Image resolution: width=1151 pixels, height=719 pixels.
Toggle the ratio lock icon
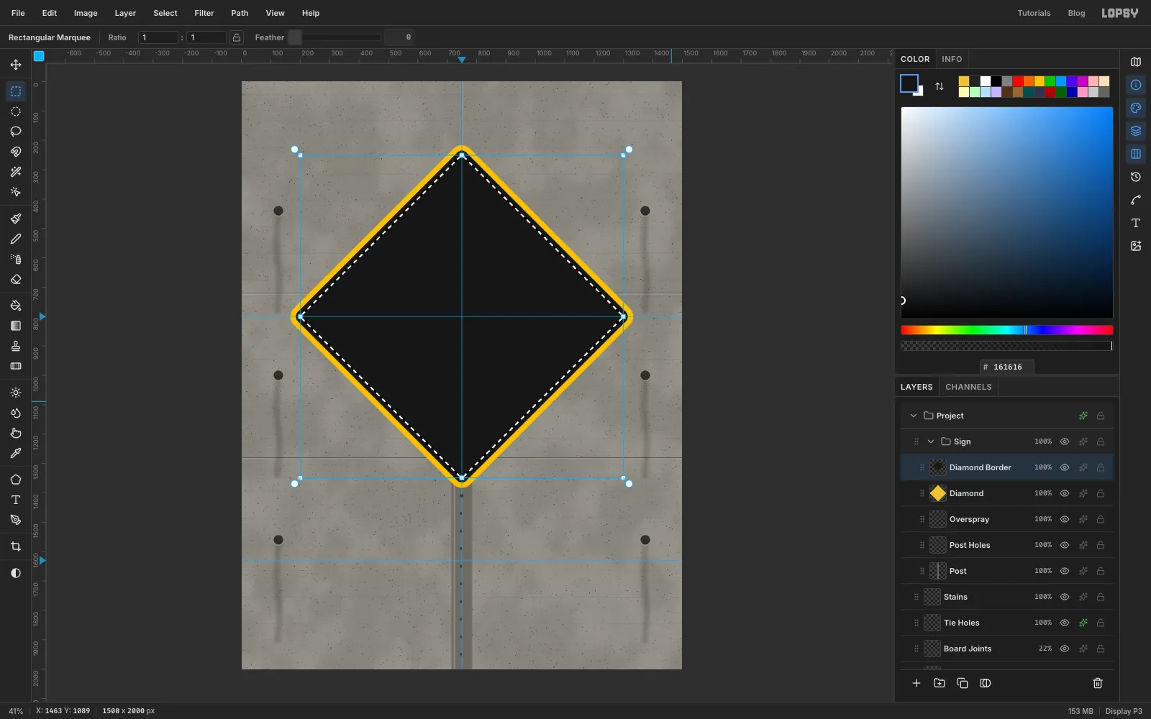[237, 37]
